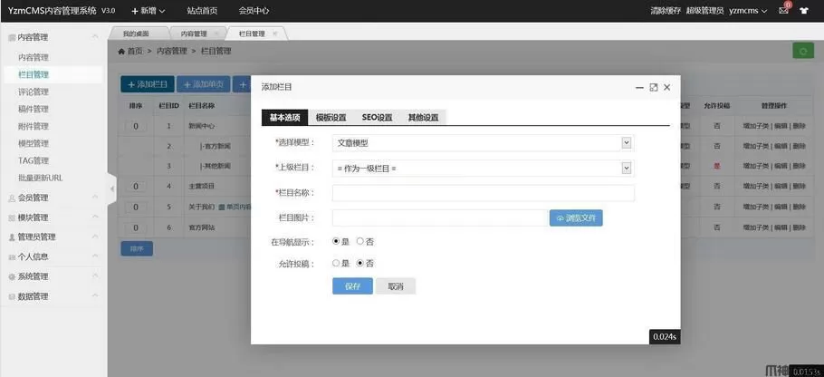This screenshot has height=377, width=824.
Task: Expand the yzmcms user menu
Action: pos(748,11)
